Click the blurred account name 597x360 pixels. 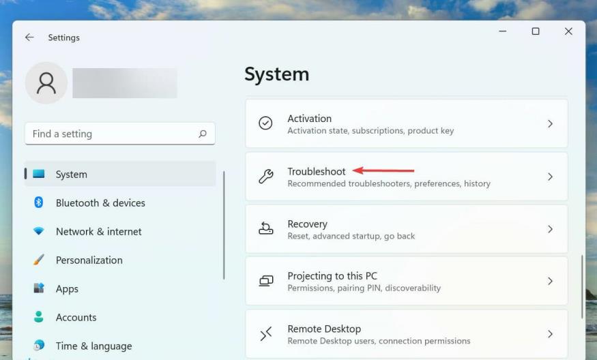point(125,83)
